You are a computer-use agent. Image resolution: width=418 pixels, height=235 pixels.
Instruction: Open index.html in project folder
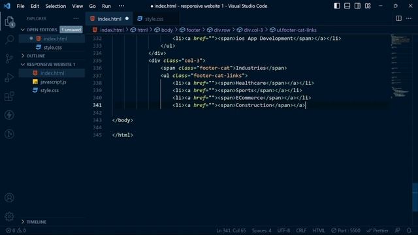[52, 73]
